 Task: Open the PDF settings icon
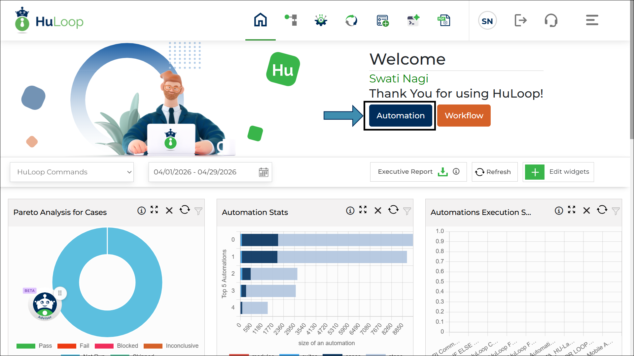point(444,20)
